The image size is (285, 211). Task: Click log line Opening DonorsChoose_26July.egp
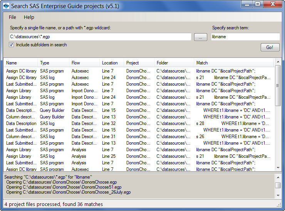pyautogui.click(x=68, y=192)
